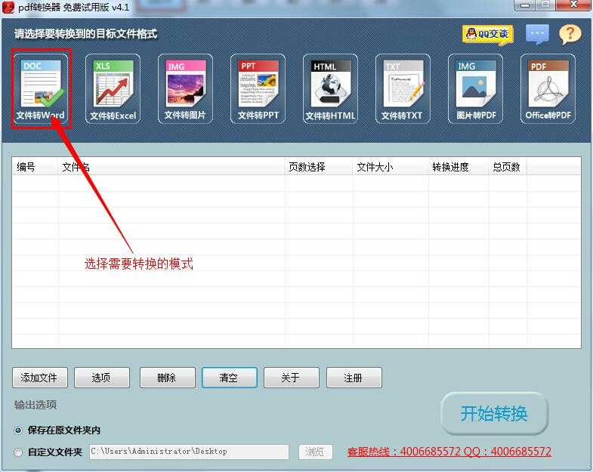This screenshot has height=472, width=593.
Task: Click the greyed 浏览 browse button
Action: click(316, 452)
